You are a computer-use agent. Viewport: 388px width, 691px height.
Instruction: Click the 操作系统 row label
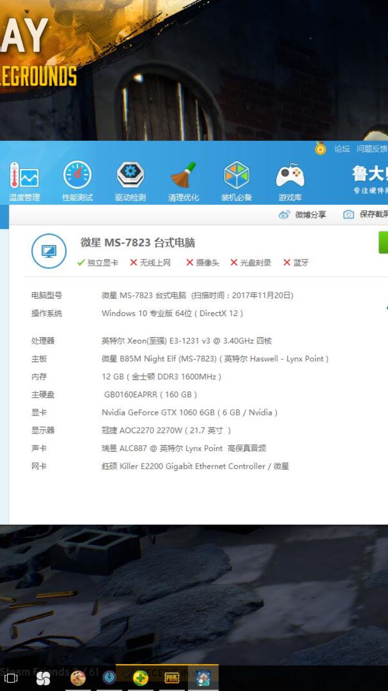point(47,313)
